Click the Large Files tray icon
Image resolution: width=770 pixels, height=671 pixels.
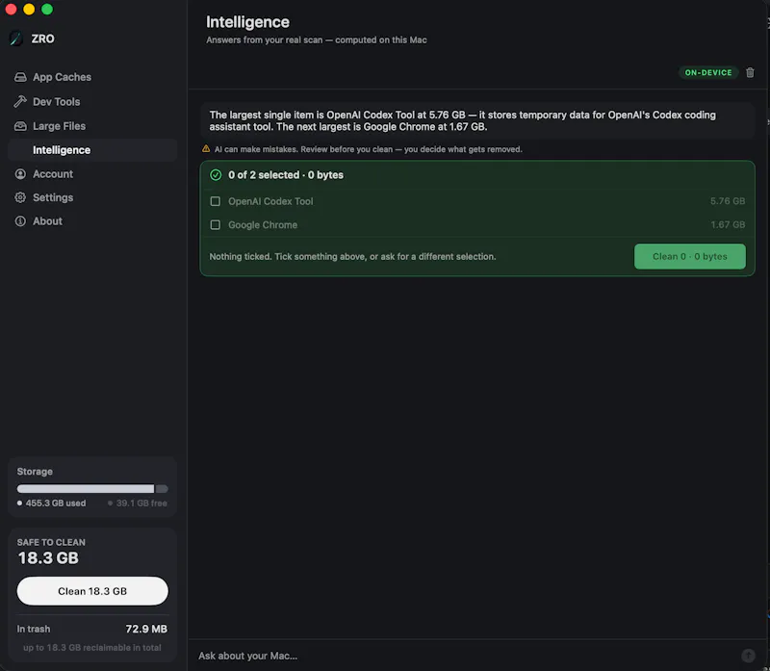20,126
